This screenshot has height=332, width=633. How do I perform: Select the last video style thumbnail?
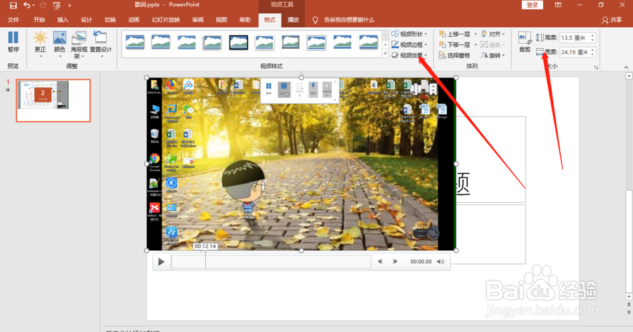coord(368,42)
